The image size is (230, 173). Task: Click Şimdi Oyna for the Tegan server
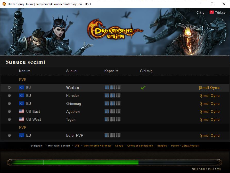[x=210, y=119]
